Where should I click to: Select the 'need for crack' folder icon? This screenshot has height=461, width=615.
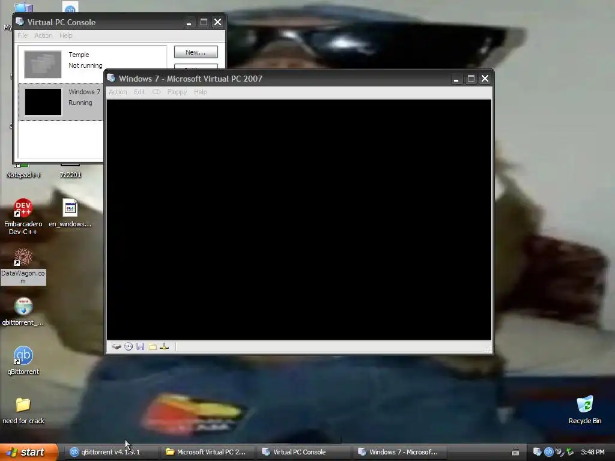pos(23,411)
